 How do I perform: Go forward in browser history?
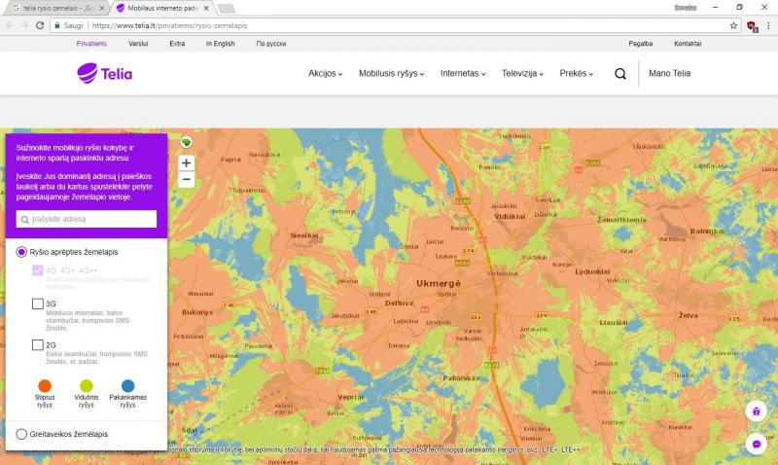24,25
